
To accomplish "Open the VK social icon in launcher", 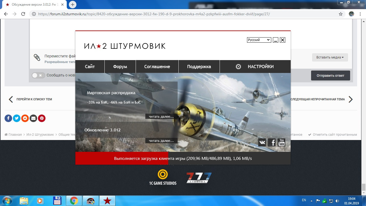I will [262, 142].
